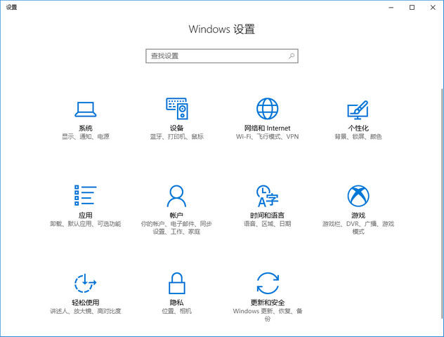Click the 设备 label
Viewport: 444px width, 337px height.
[177, 128]
